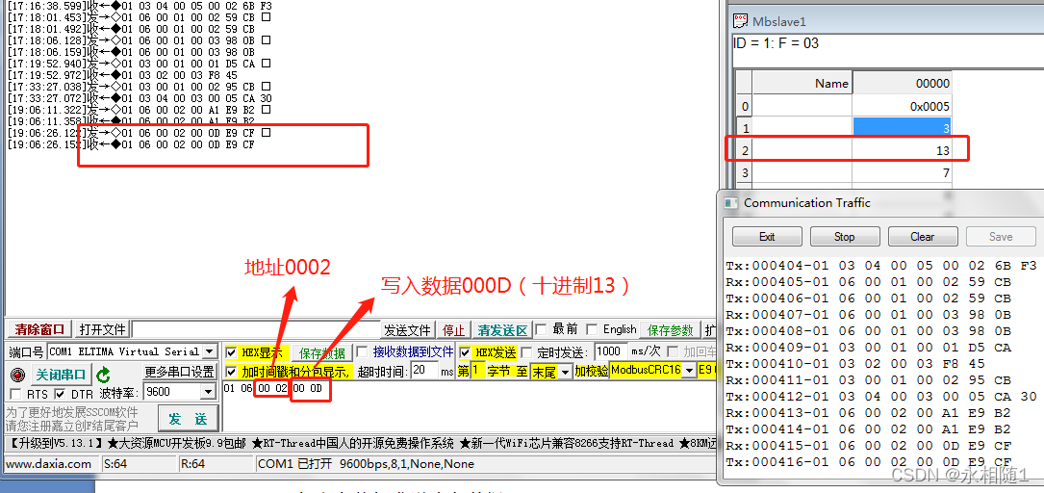Click COM1 已打开 status bar text
Screen dimensions: 1044x493
[367, 464]
